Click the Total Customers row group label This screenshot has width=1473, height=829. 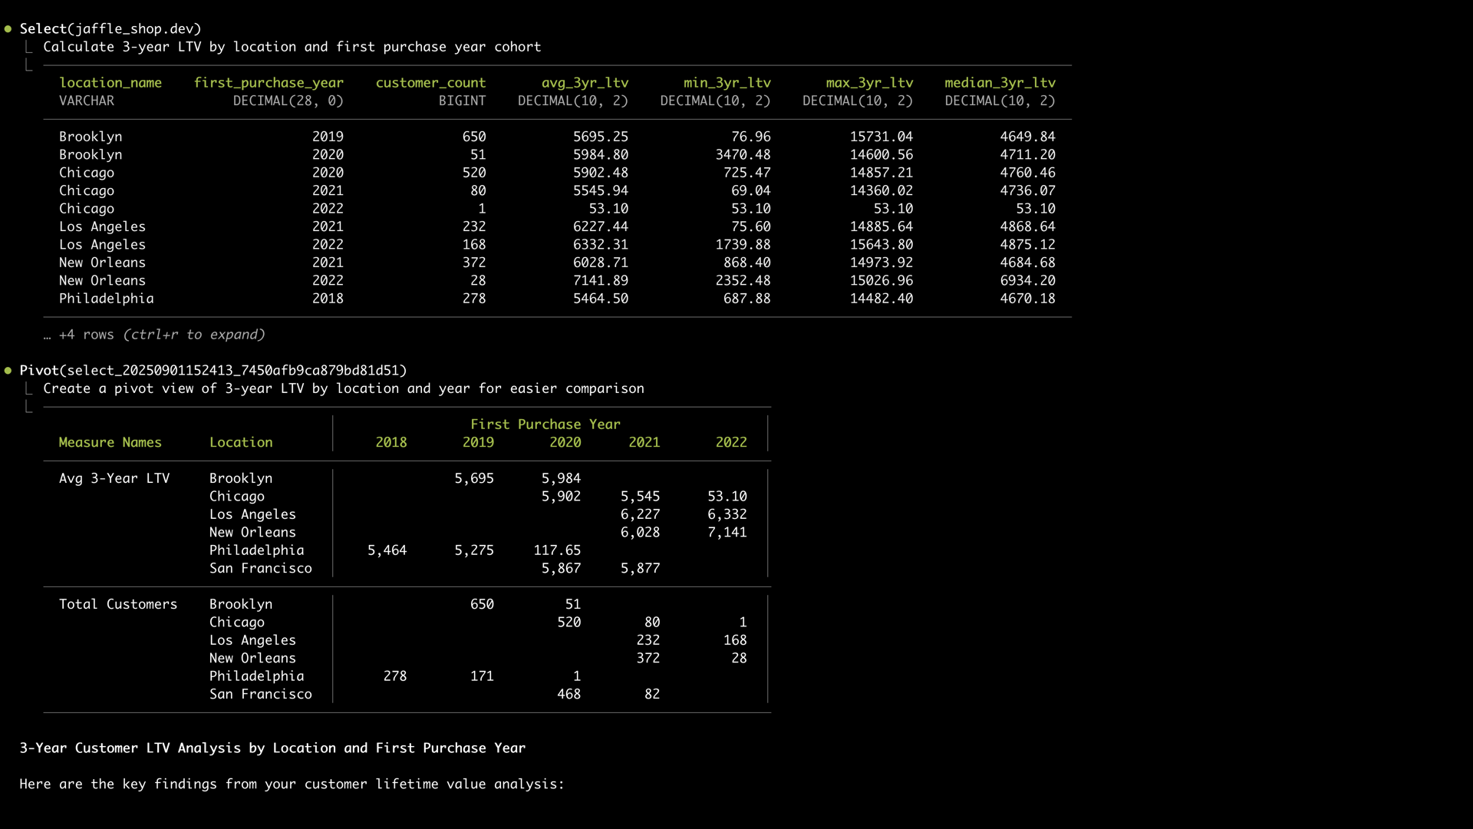click(118, 605)
